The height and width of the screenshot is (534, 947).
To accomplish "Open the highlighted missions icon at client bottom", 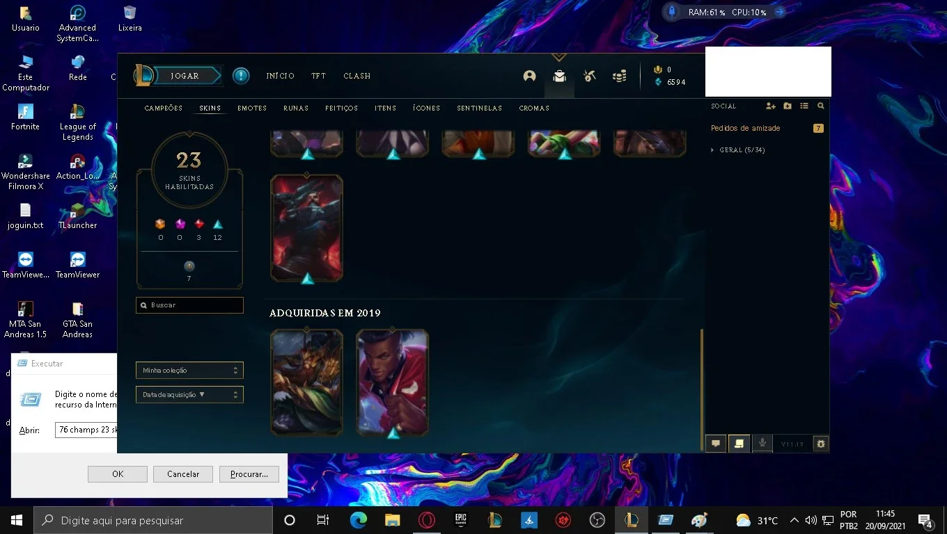I will click(x=739, y=444).
